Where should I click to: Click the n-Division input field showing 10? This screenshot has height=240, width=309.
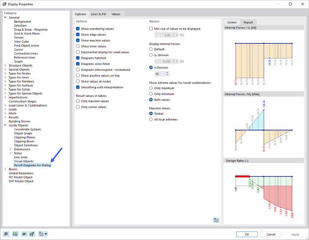(160, 74)
